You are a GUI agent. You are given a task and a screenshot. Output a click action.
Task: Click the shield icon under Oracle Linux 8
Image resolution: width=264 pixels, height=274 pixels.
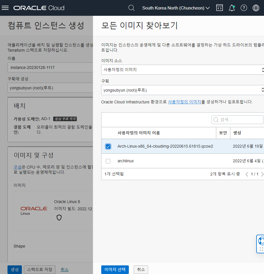pyautogui.click(x=59, y=217)
